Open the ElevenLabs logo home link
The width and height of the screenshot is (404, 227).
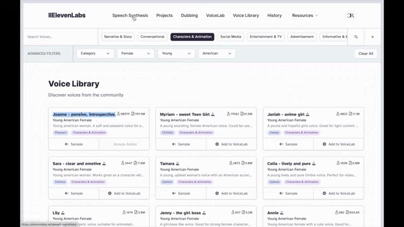[67, 15]
